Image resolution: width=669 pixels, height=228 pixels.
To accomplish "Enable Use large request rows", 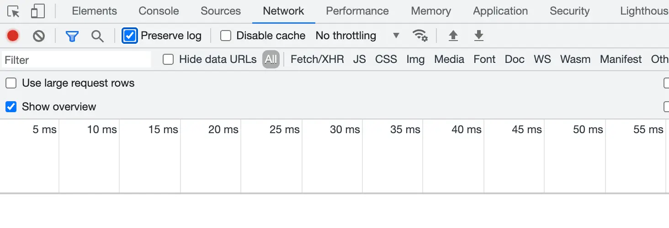I will point(11,83).
